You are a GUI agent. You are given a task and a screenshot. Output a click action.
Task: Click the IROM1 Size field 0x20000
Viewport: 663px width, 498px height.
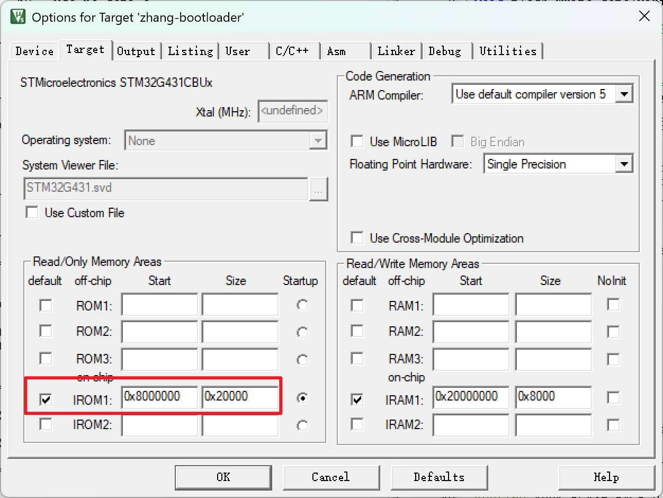point(240,397)
